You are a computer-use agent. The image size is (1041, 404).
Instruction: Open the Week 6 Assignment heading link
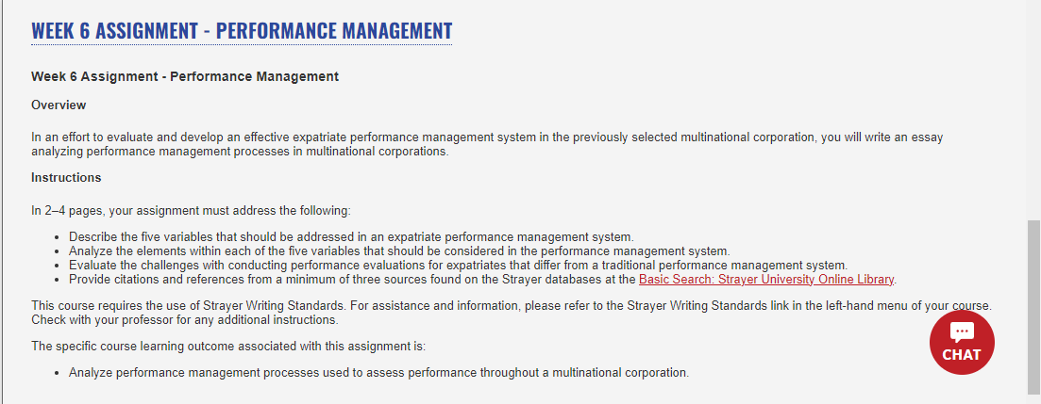click(x=242, y=30)
